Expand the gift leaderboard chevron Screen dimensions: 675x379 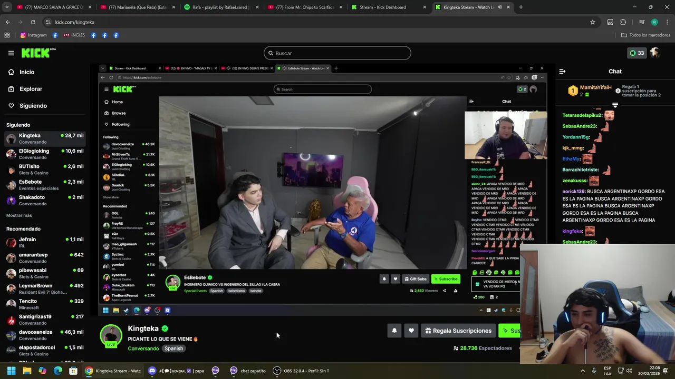click(x=615, y=105)
